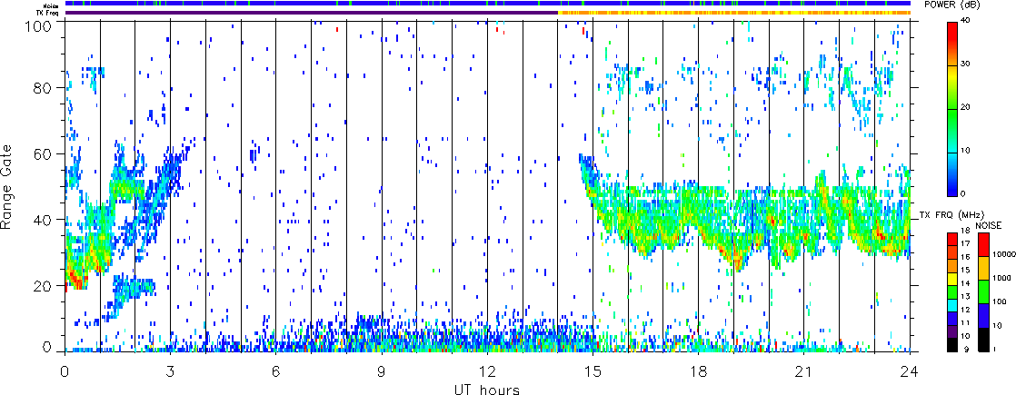The width and height of the screenshot is (1016, 395).
Task: Click the red high-power echo near range gate 20
Action: click(76, 281)
